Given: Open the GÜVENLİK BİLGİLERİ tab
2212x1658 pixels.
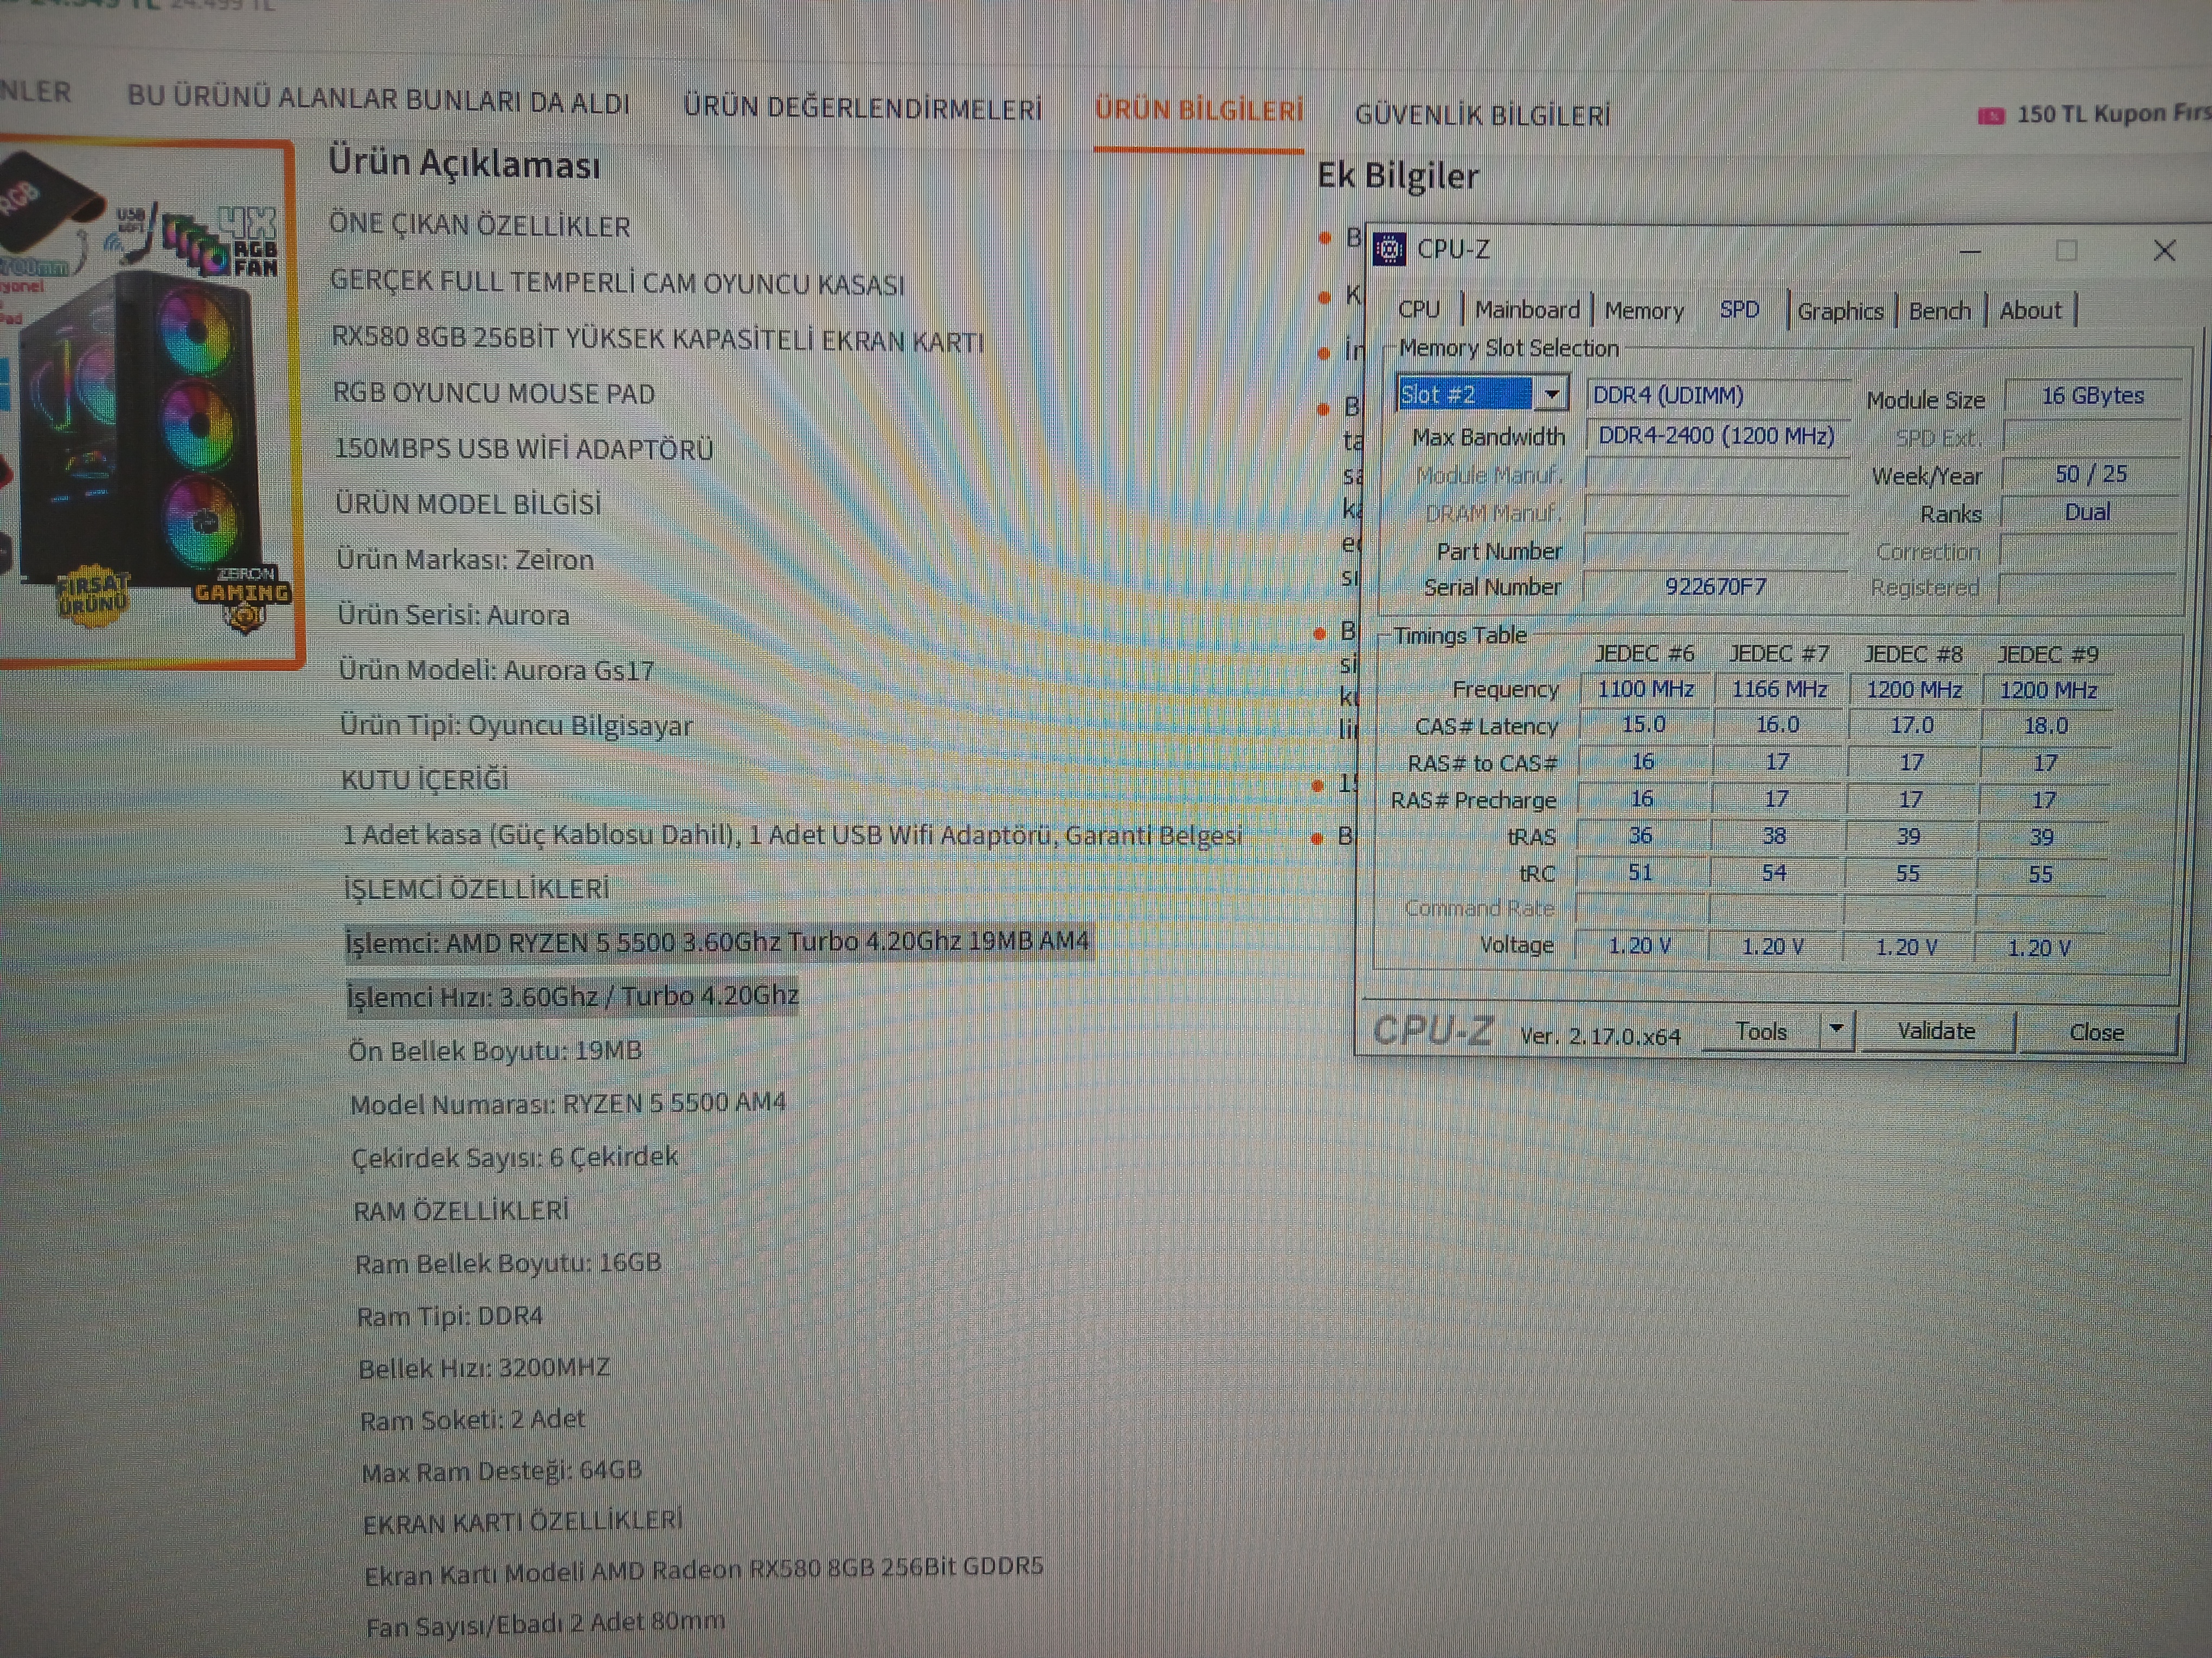Looking at the screenshot, I should [x=1483, y=115].
